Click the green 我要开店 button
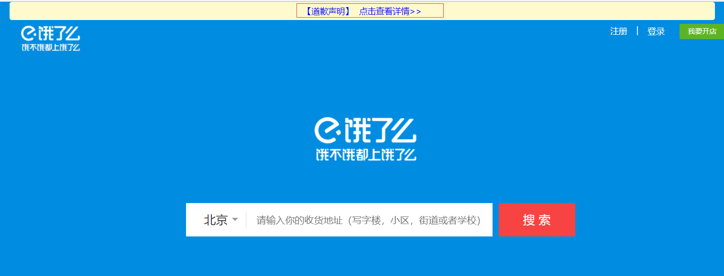Viewport: 724px width, 276px height. point(702,31)
